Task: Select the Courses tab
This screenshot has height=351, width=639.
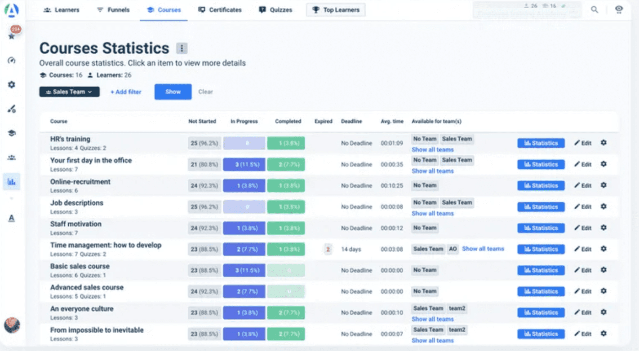Action: pyautogui.click(x=164, y=10)
